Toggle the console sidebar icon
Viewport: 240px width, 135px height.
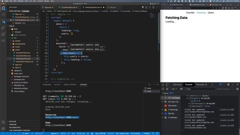point(163,89)
